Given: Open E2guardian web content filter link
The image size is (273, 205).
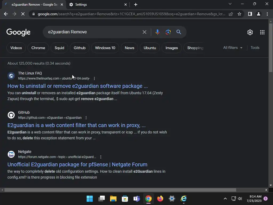Looking at the screenshot, I should [77, 125].
